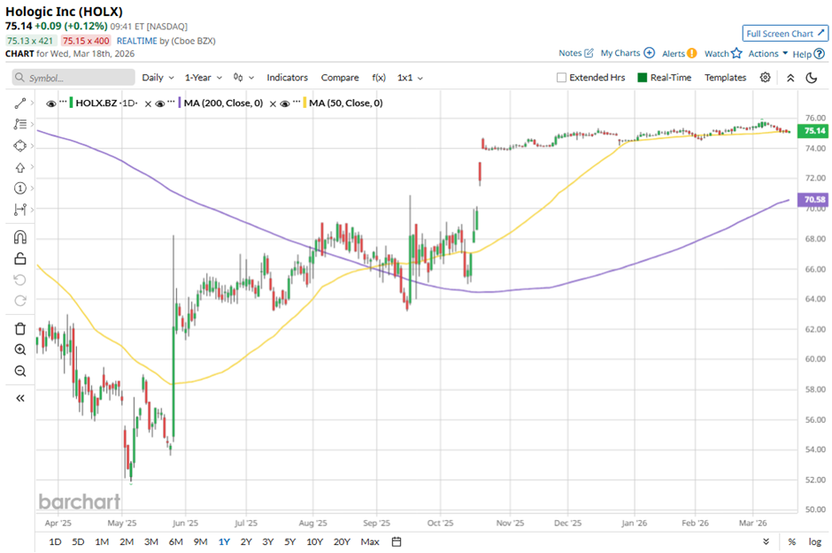
Task: Click the purple MA 200 color swatch
Action: 180,103
